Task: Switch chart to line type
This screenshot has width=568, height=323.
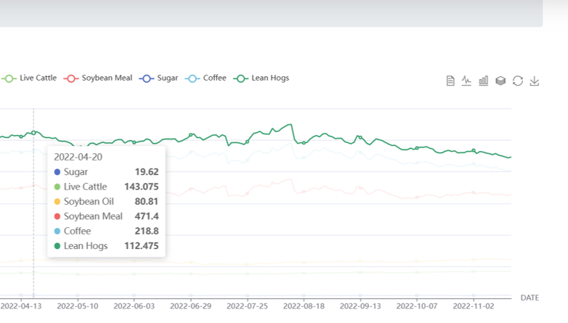Action: [466, 81]
